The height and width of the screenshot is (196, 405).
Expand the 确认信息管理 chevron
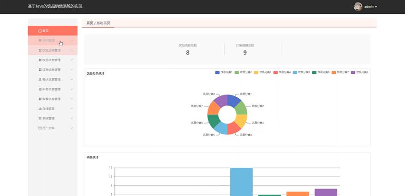[72, 79]
